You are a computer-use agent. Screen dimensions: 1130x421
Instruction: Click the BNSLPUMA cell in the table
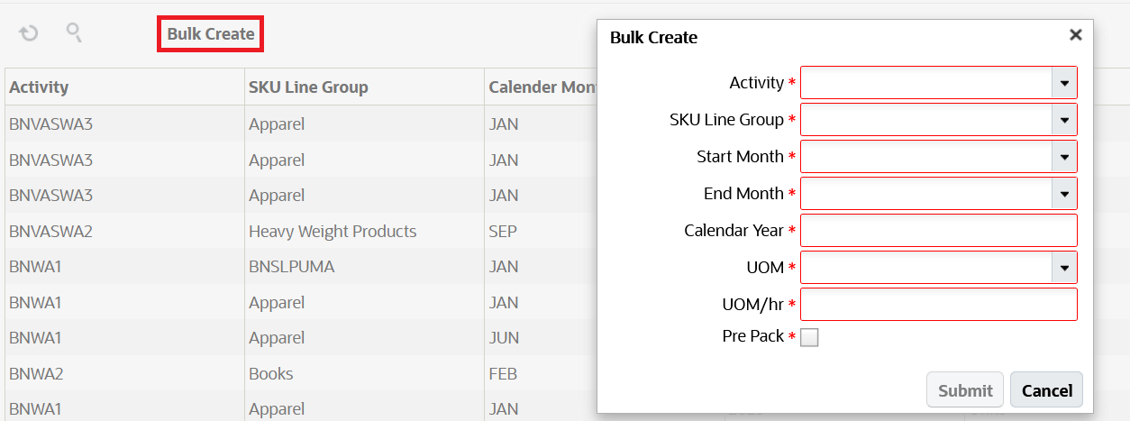[292, 267]
